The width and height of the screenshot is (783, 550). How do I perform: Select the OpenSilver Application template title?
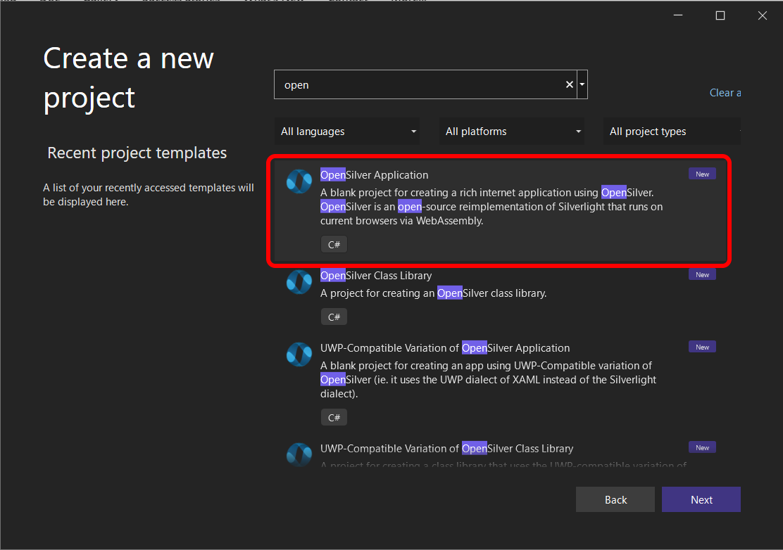[374, 175]
